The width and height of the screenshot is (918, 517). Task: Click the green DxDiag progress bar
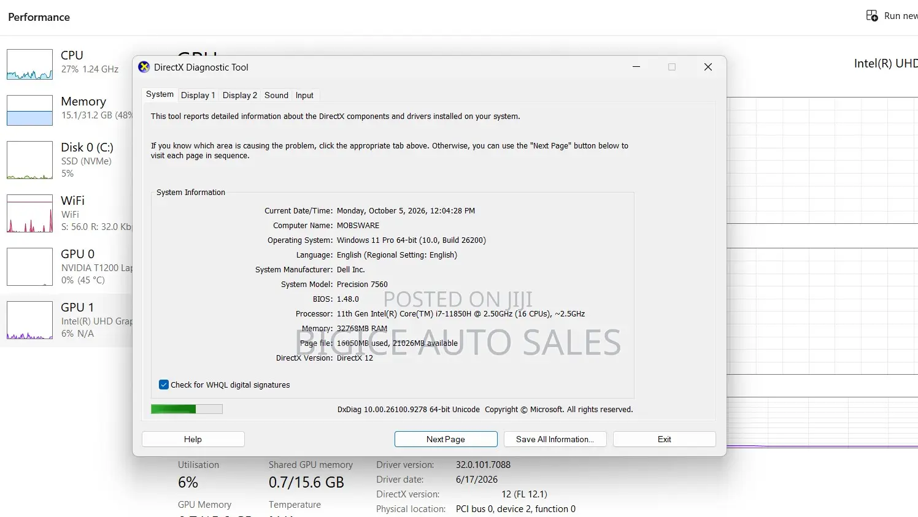click(187, 409)
